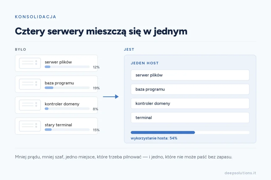Click the kontroler domeny usage bar

pyautogui.click(x=67, y=109)
